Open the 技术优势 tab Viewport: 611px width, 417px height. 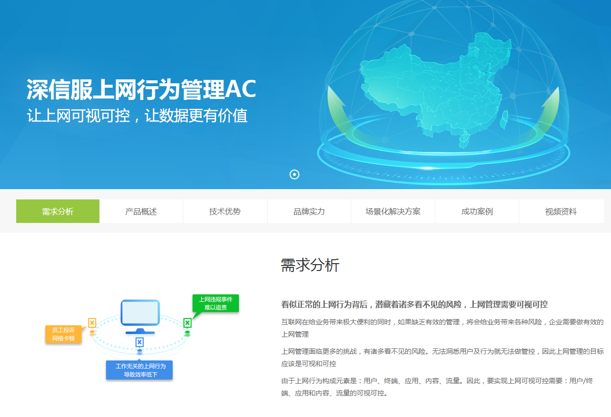[x=225, y=211]
